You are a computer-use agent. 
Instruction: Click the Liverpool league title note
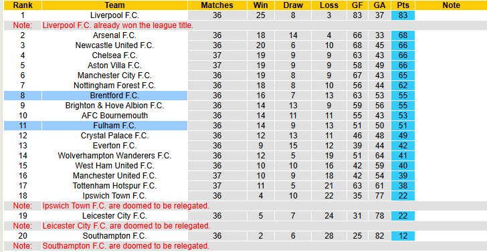118,25
